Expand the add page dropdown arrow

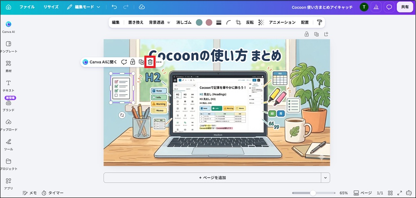click(x=326, y=178)
